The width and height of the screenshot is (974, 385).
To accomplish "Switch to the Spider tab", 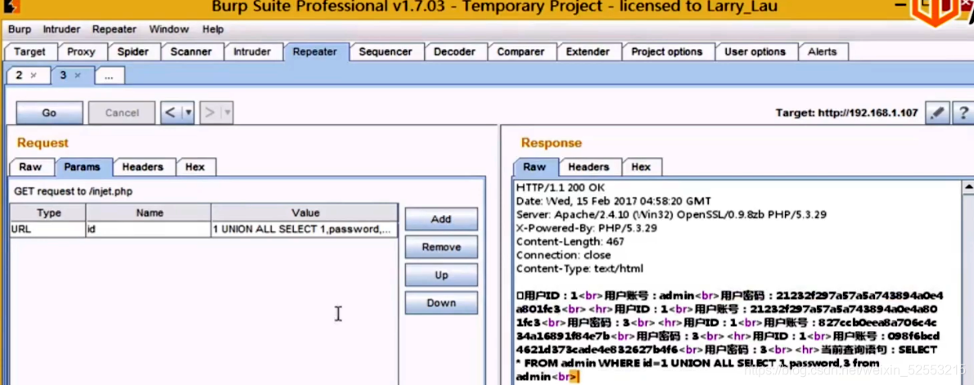I will point(133,52).
